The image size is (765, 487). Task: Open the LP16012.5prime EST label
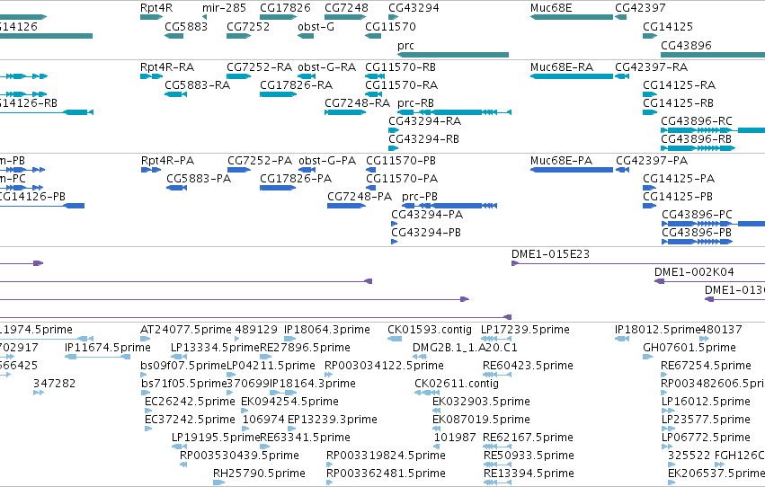tap(706, 402)
